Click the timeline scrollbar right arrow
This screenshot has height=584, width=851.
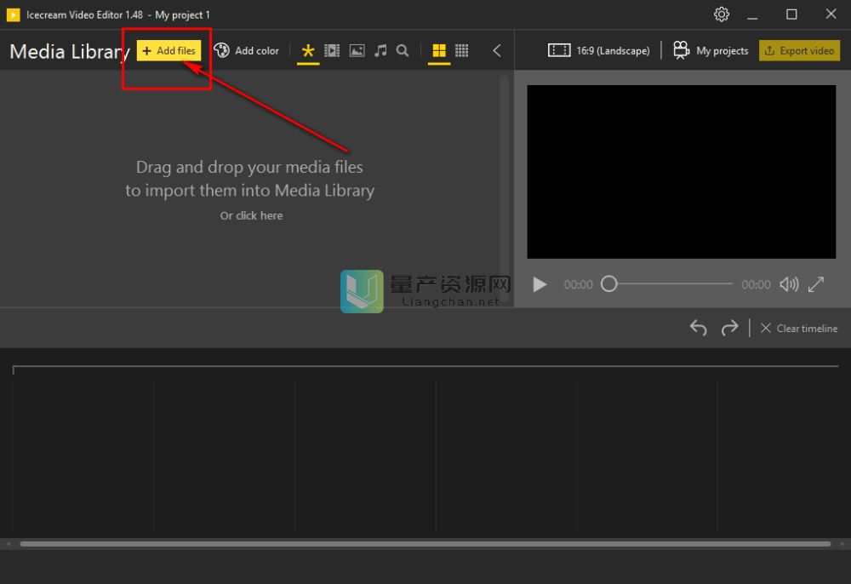[x=842, y=544]
